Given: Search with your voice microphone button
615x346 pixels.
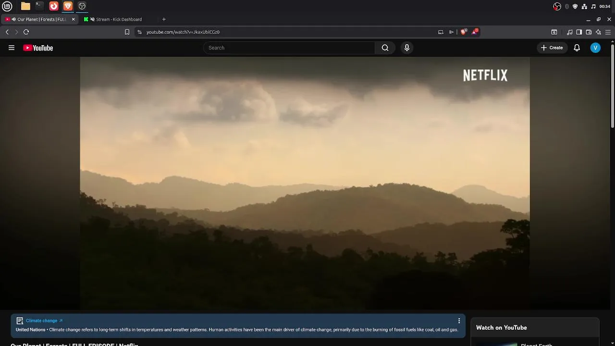Looking at the screenshot, I should click(407, 48).
